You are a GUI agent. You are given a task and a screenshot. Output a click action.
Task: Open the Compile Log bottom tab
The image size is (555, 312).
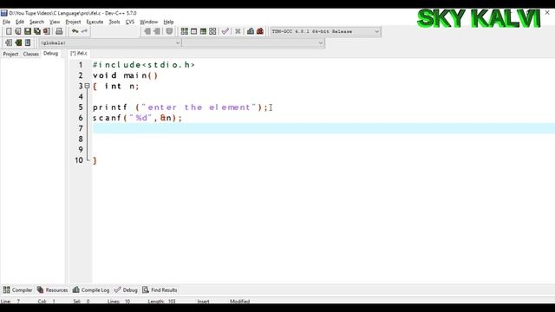point(91,290)
